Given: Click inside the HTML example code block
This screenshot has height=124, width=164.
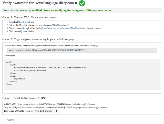Looking at the screenshot, I should [82, 75].
